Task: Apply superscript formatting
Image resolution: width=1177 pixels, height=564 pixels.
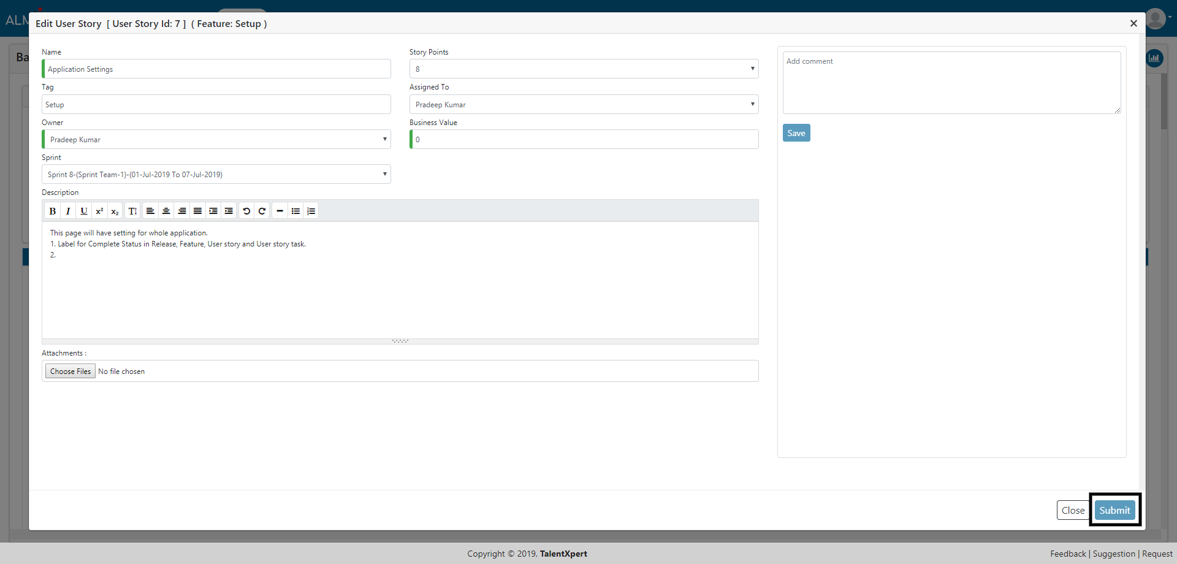Action: [x=99, y=211]
